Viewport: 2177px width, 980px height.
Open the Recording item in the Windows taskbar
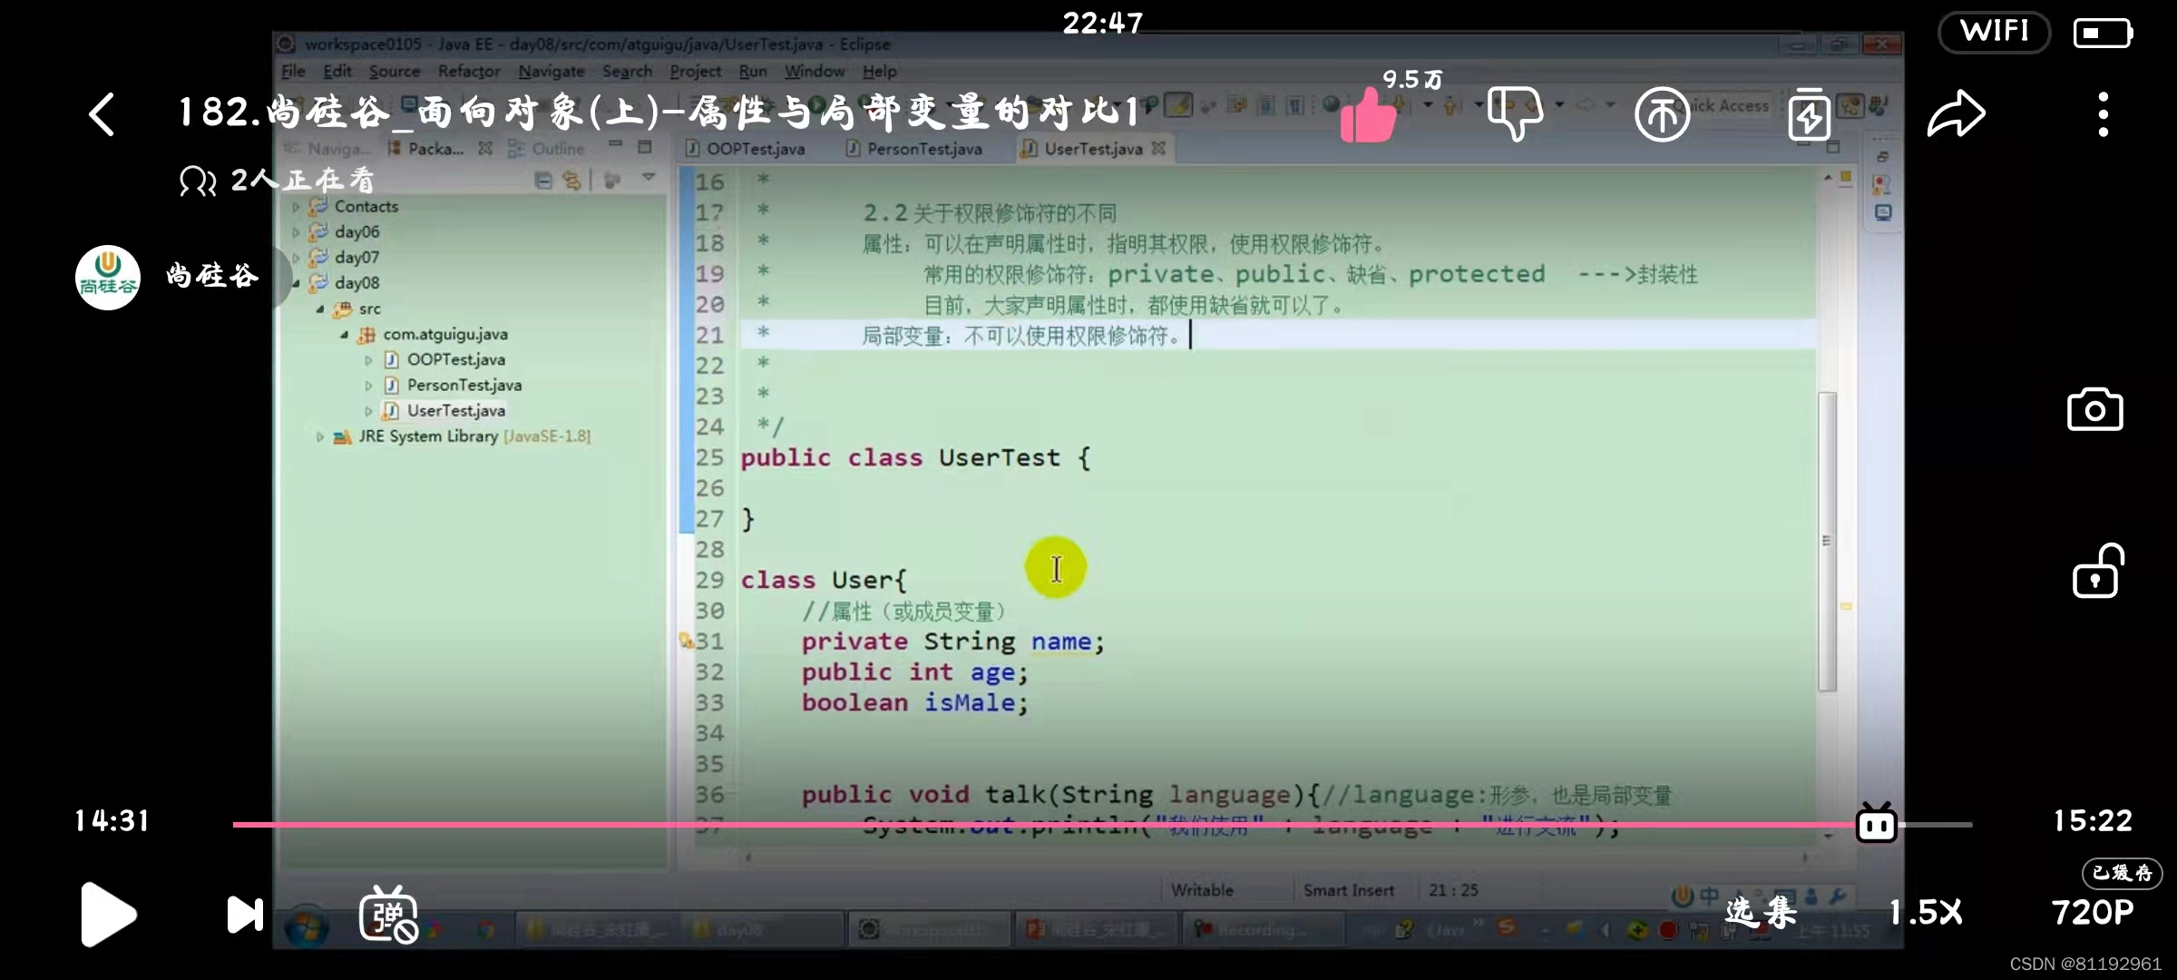(1263, 929)
